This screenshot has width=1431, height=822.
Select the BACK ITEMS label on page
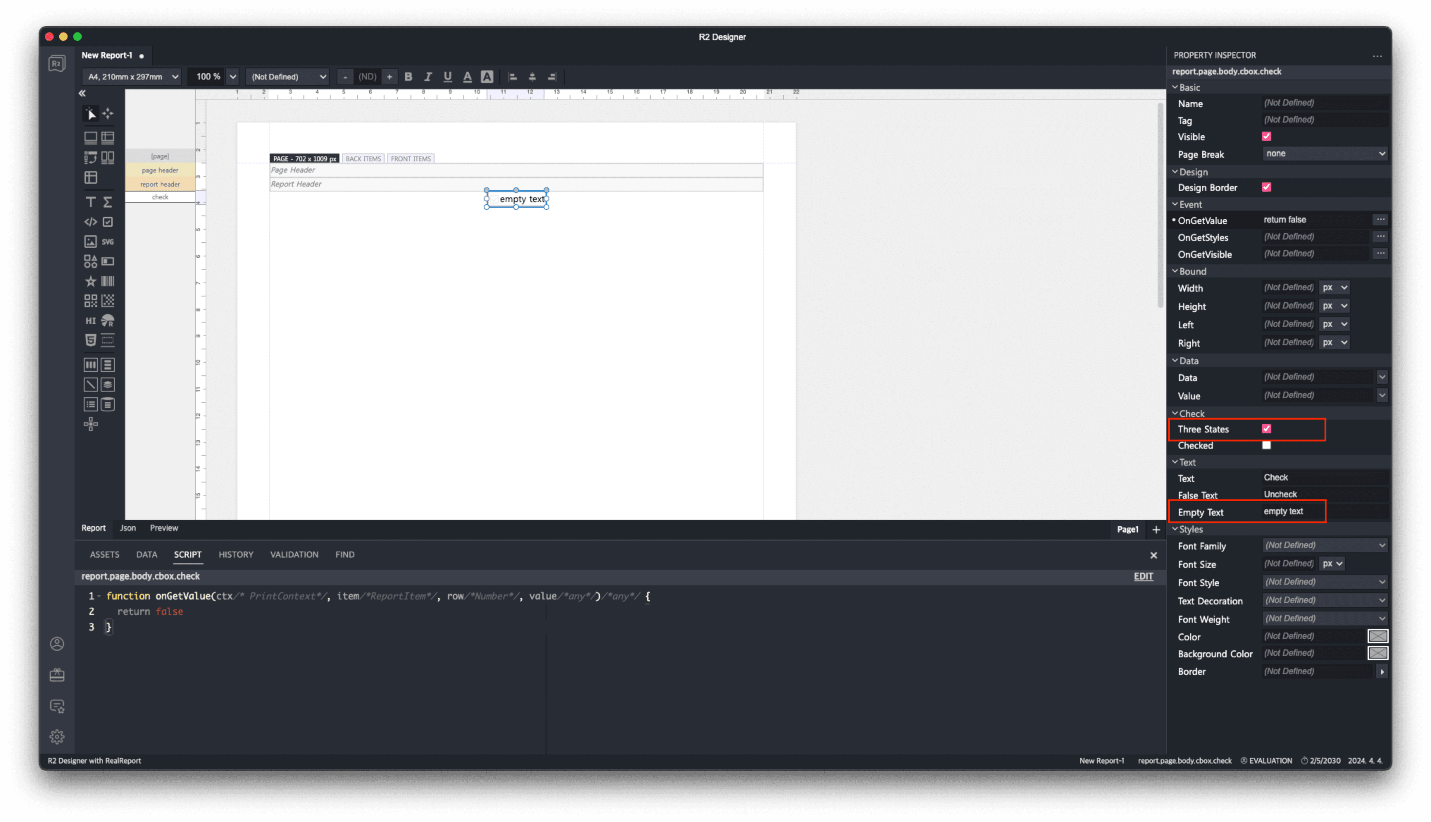click(363, 159)
